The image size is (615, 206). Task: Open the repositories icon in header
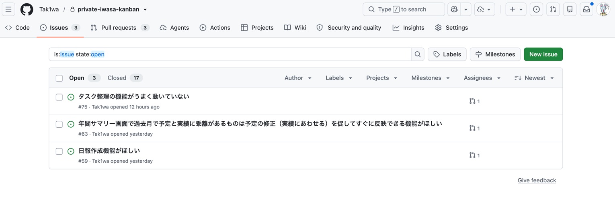(x=570, y=9)
